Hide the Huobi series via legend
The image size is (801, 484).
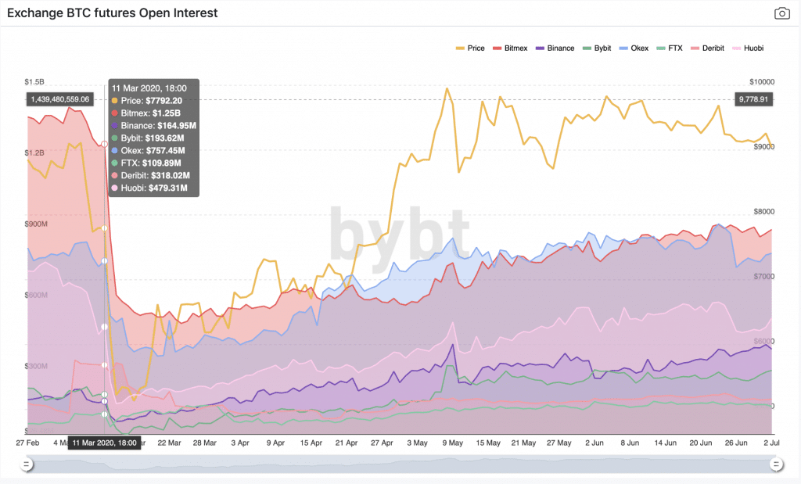tap(748, 48)
